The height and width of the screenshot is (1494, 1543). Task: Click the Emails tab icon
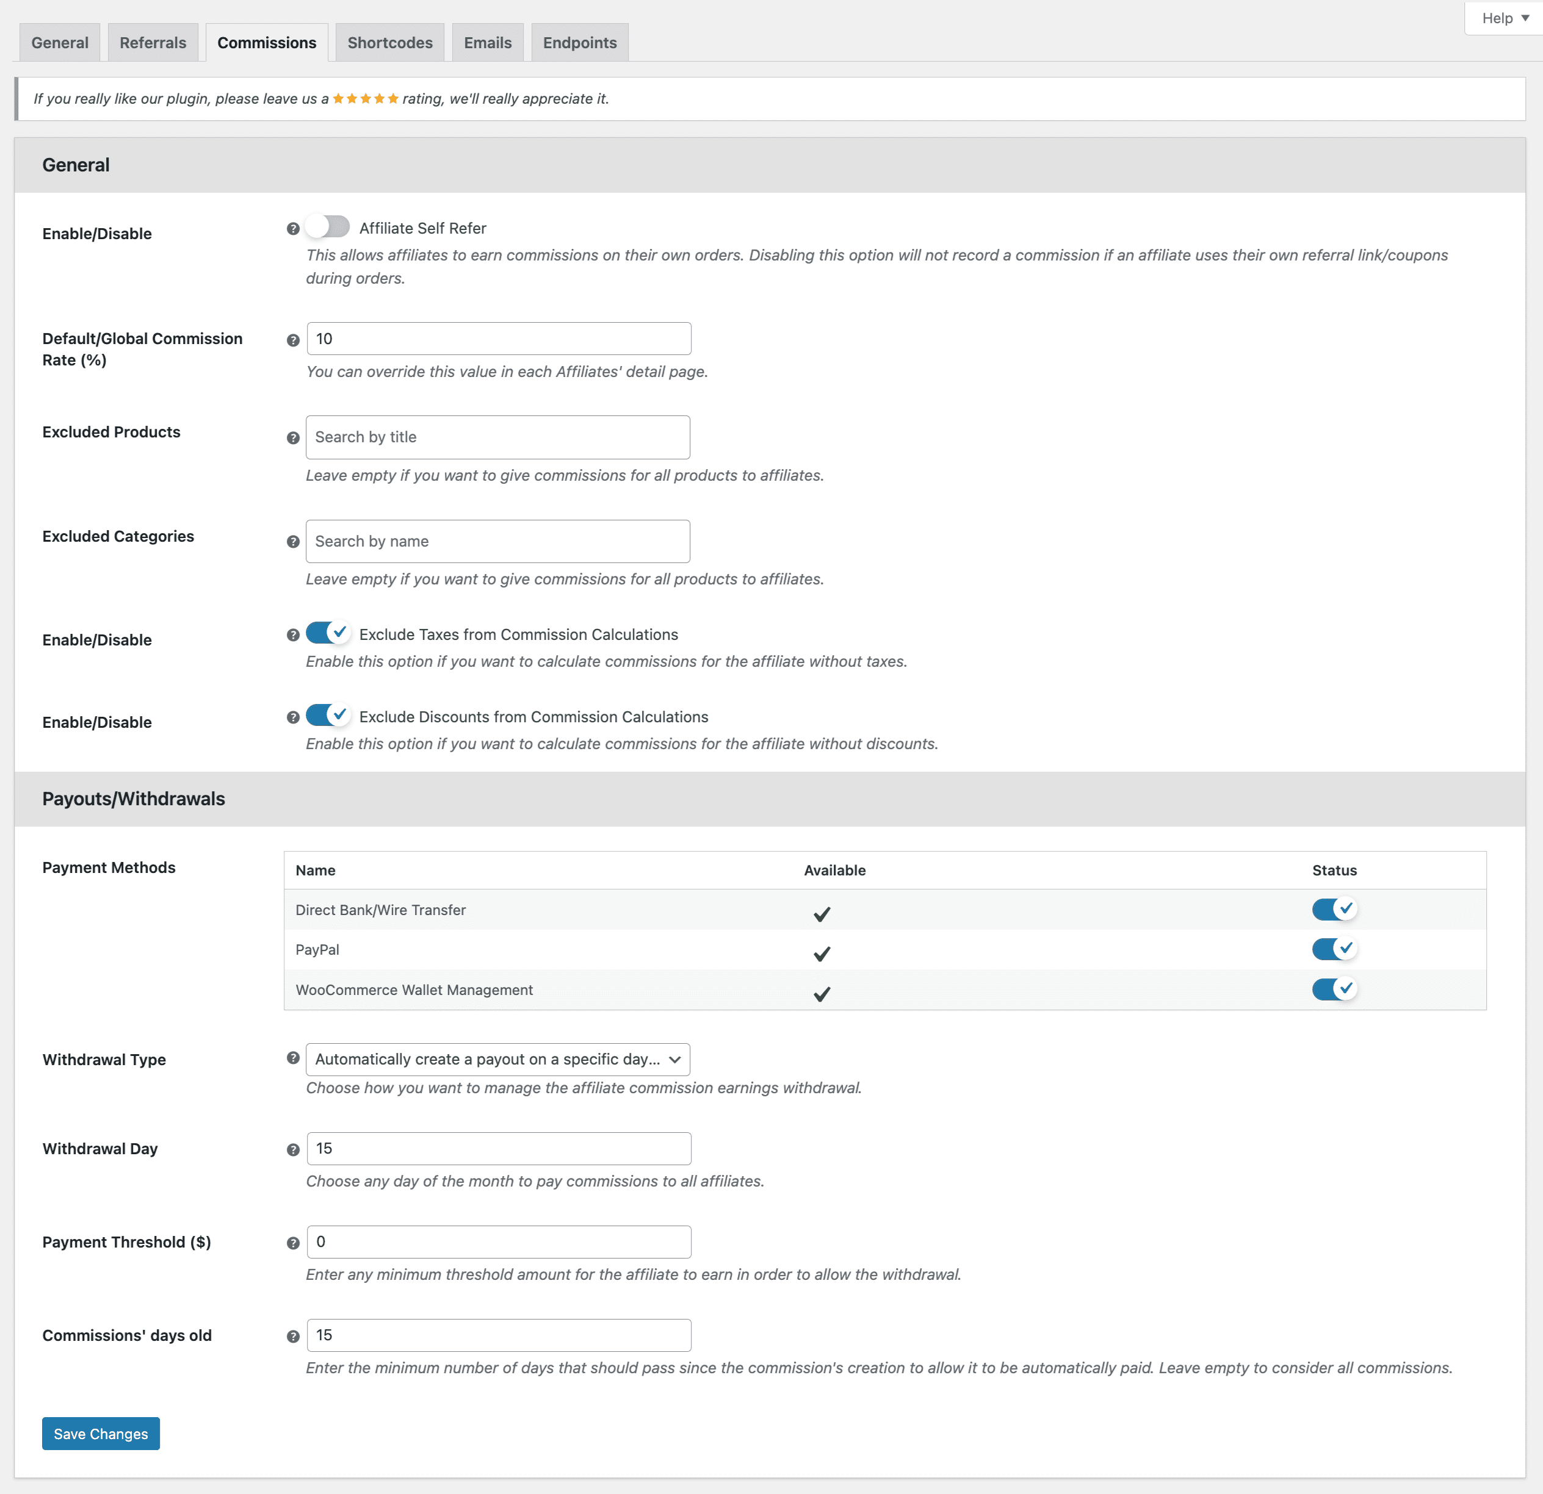(x=486, y=41)
